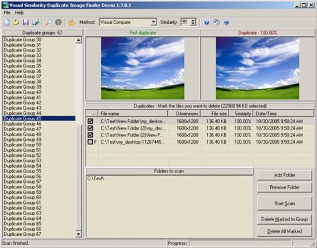Sort by the File size column header
This screenshot has height=248, width=317.
(x=215, y=114)
